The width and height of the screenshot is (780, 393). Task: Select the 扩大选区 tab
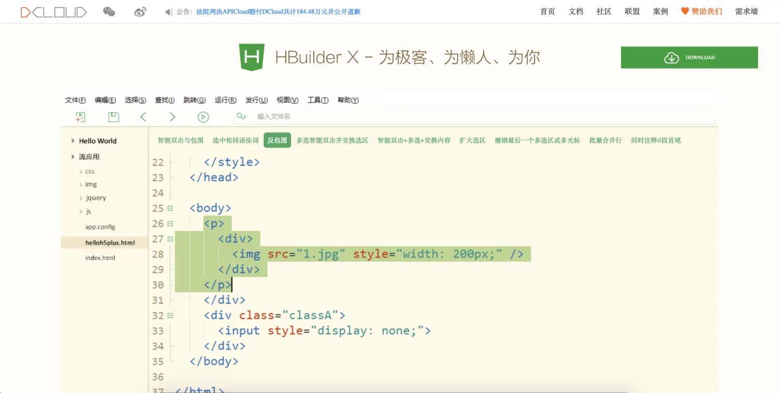(x=472, y=140)
